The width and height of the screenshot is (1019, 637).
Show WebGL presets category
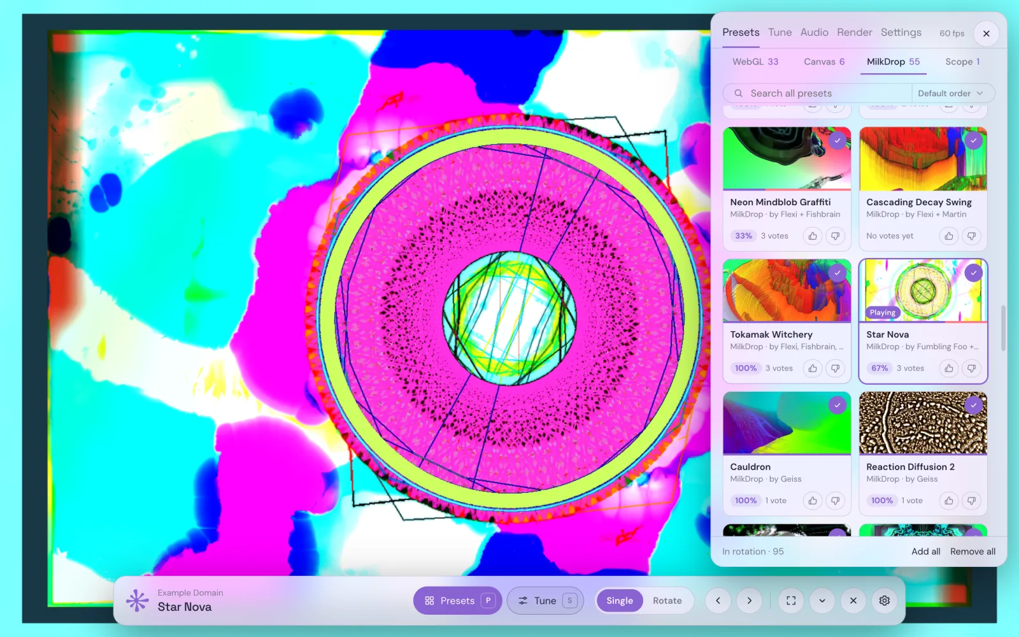(x=755, y=62)
